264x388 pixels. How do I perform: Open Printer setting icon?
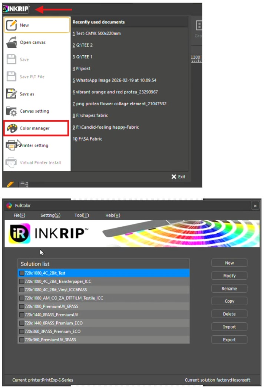11,145
